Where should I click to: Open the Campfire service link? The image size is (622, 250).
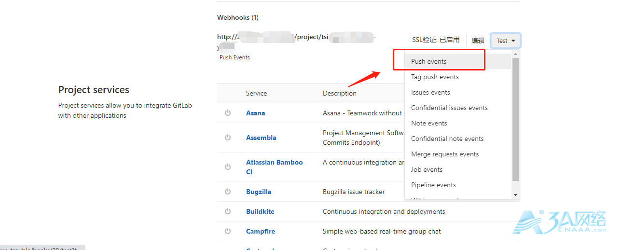point(261,231)
